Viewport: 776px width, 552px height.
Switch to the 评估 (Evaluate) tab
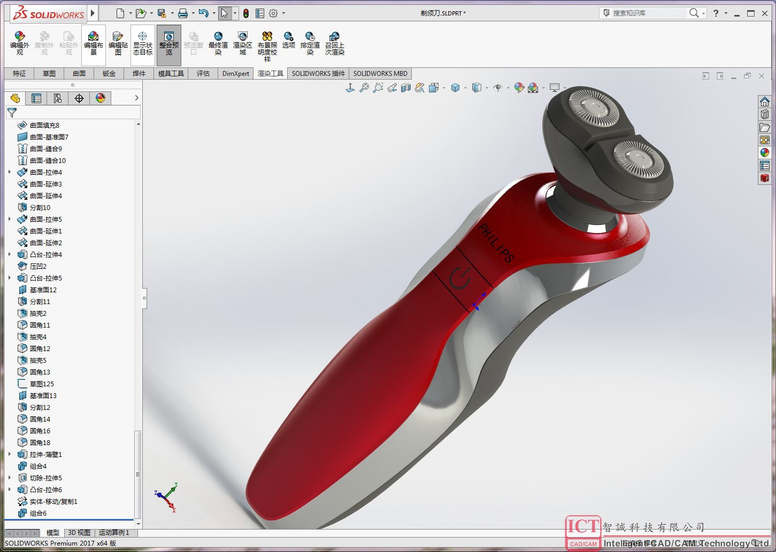tap(203, 74)
